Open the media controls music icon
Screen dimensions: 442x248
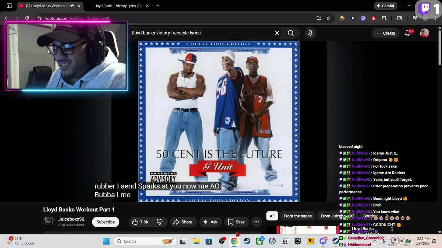(x=415, y=18)
